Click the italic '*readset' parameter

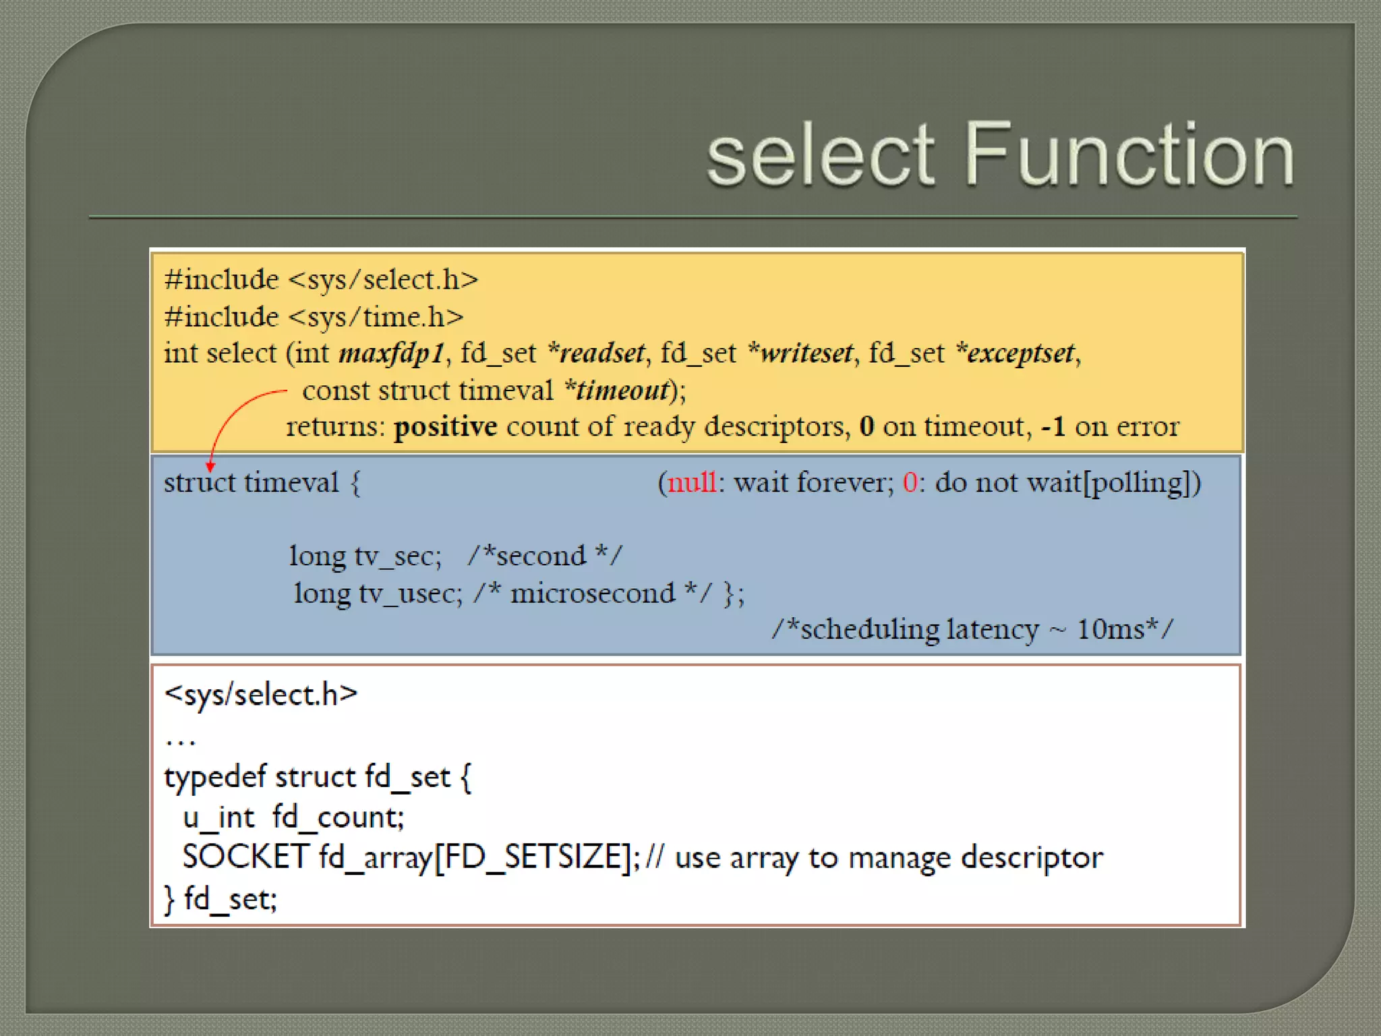(596, 353)
